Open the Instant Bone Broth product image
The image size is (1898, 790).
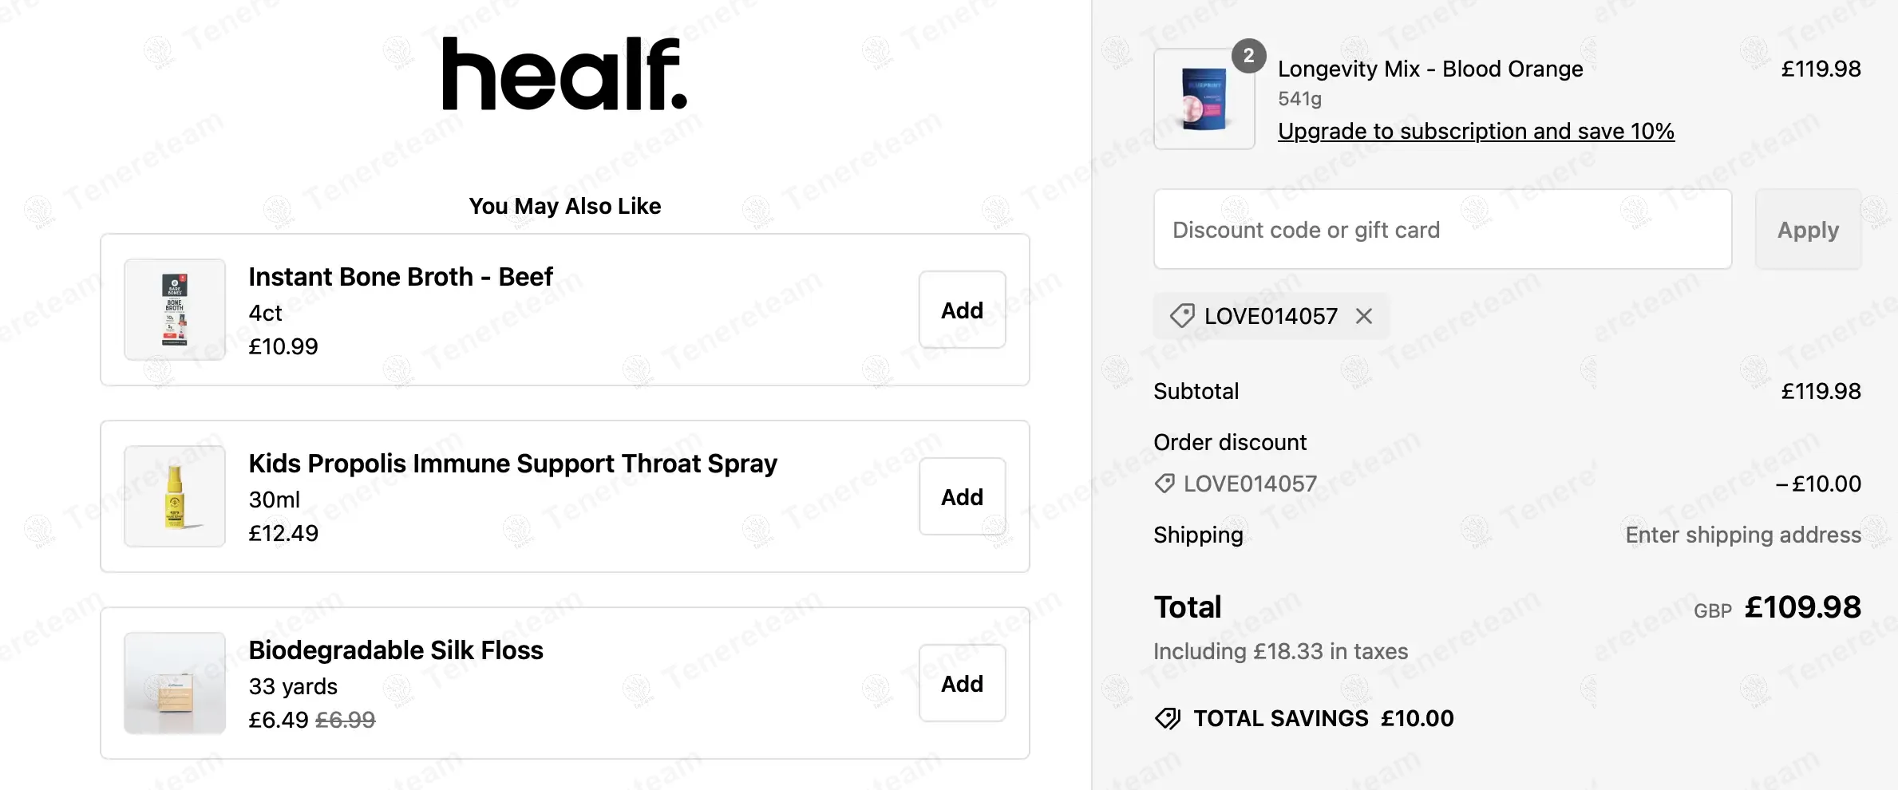pos(175,310)
